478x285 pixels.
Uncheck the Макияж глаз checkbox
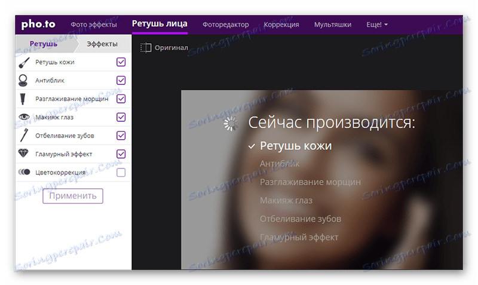coord(121,117)
